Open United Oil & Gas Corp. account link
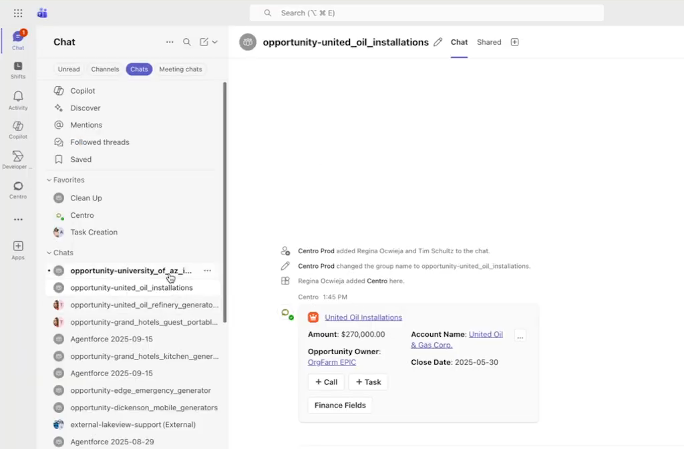Image resolution: width=684 pixels, height=449 pixels. (457, 339)
